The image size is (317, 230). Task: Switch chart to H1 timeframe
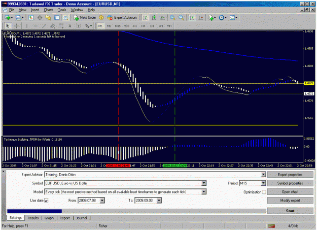(135, 26)
